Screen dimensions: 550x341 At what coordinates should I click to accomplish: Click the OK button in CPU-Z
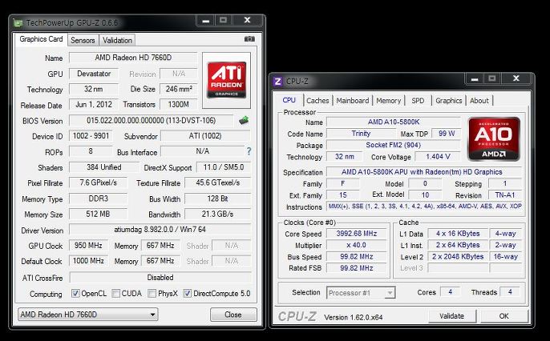503,316
